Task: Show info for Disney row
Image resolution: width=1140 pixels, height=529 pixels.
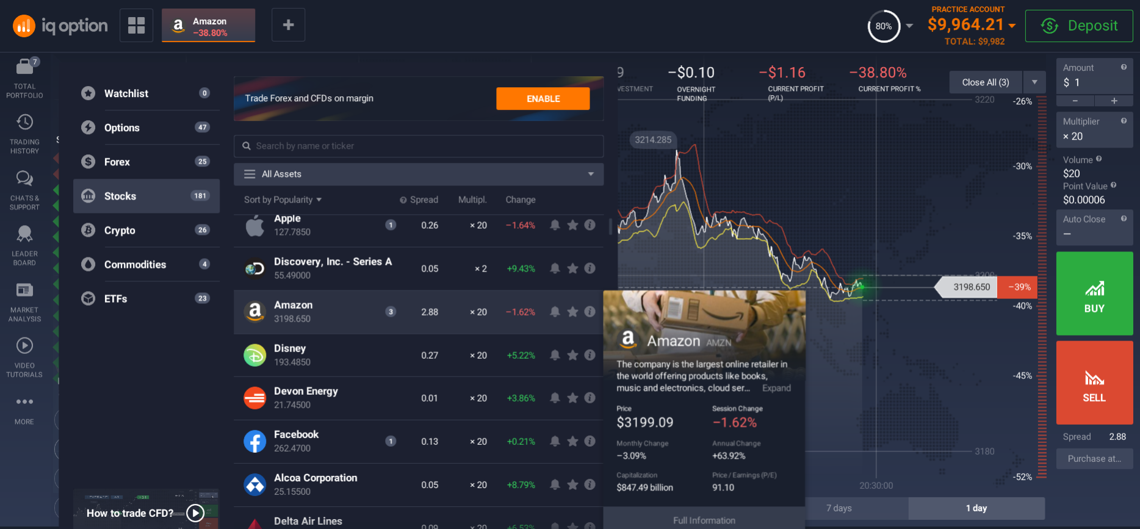Action: (590, 355)
